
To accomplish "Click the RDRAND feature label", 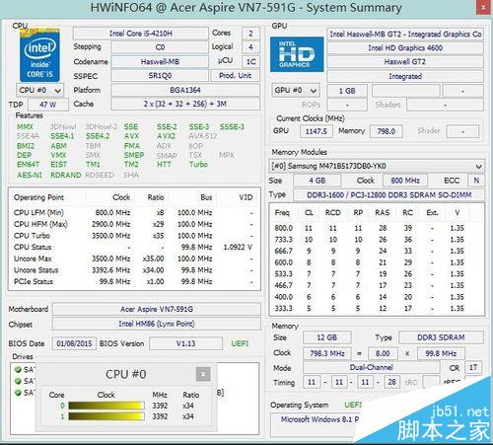I will [66, 175].
